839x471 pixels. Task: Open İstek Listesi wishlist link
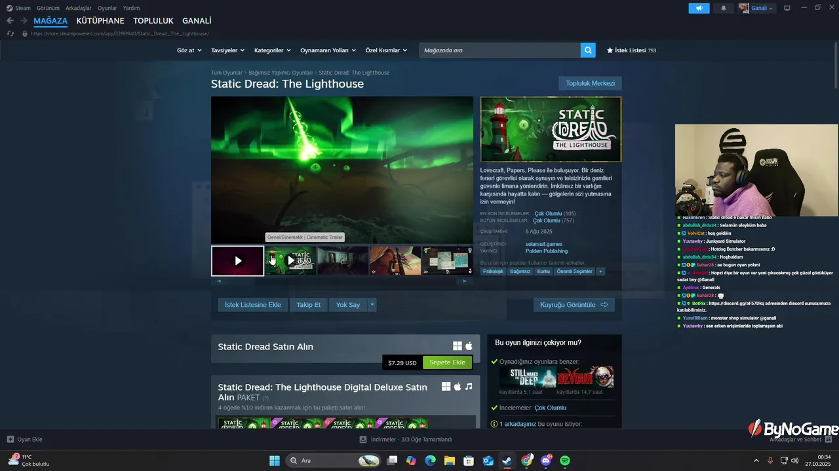coord(631,50)
